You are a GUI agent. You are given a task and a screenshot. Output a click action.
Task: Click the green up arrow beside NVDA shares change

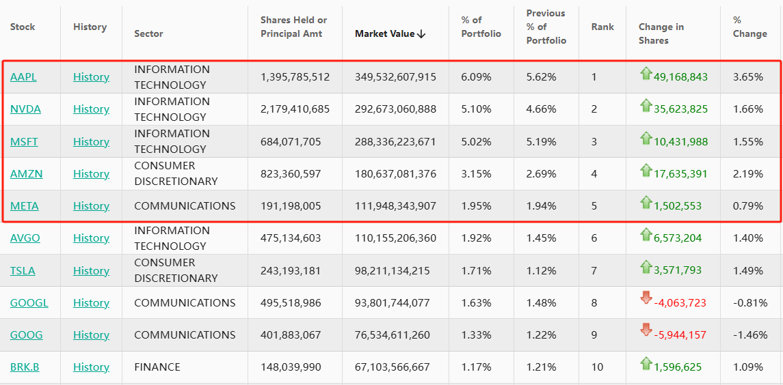point(646,106)
